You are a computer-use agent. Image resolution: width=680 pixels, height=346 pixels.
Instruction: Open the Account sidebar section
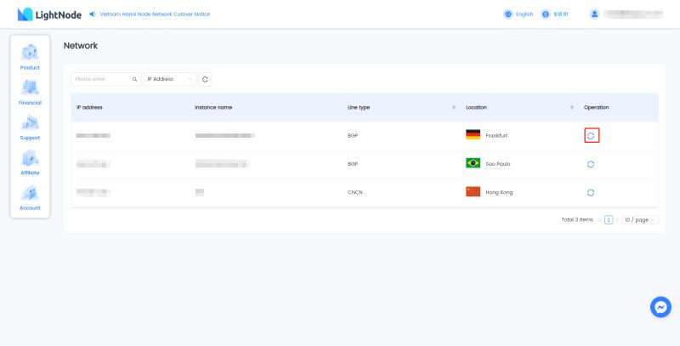point(30,197)
